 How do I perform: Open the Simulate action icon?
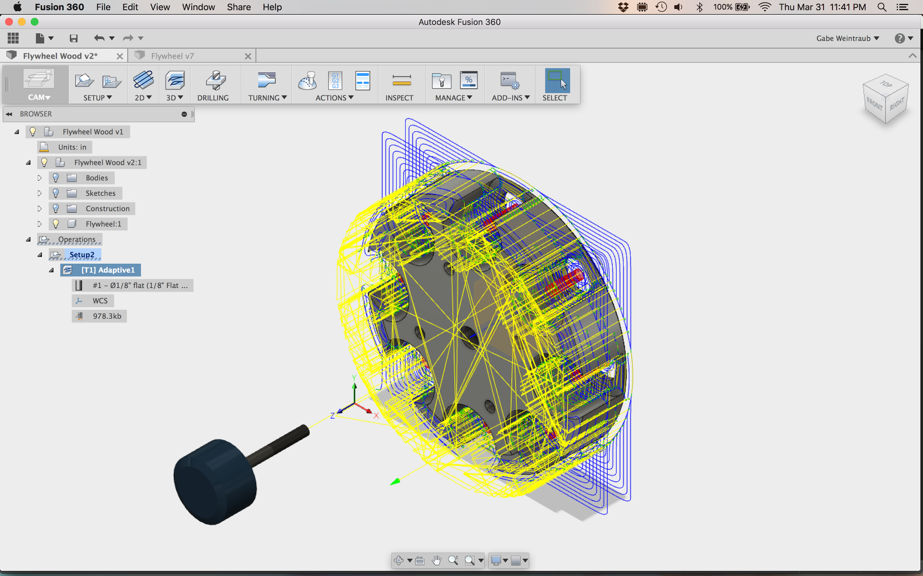point(307,81)
